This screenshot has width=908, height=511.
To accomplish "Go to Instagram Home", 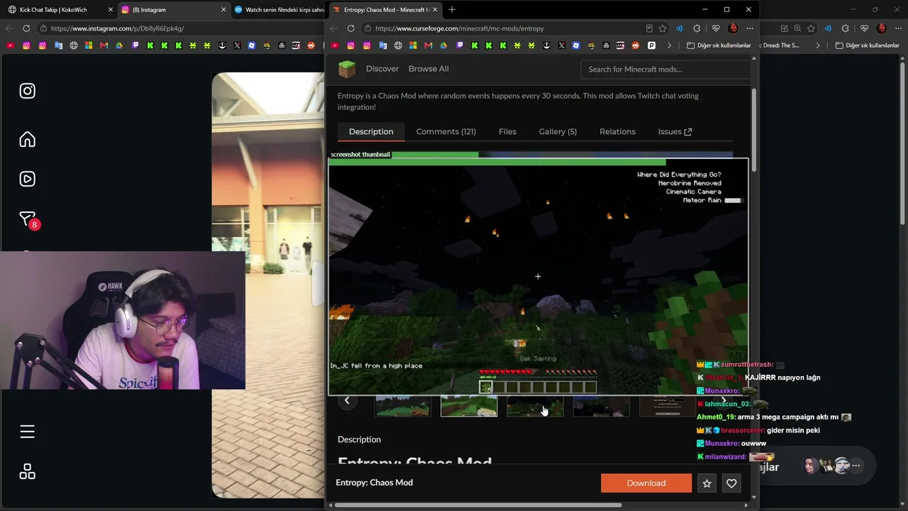I will (x=28, y=139).
